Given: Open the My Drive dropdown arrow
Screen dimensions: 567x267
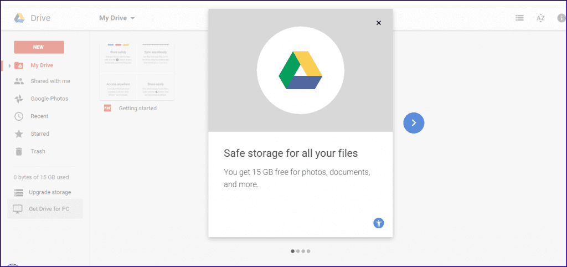Looking at the screenshot, I should (x=133, y=18).
